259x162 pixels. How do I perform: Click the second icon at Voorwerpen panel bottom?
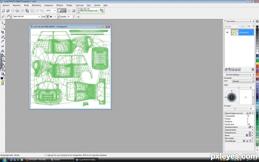[230, 70]
